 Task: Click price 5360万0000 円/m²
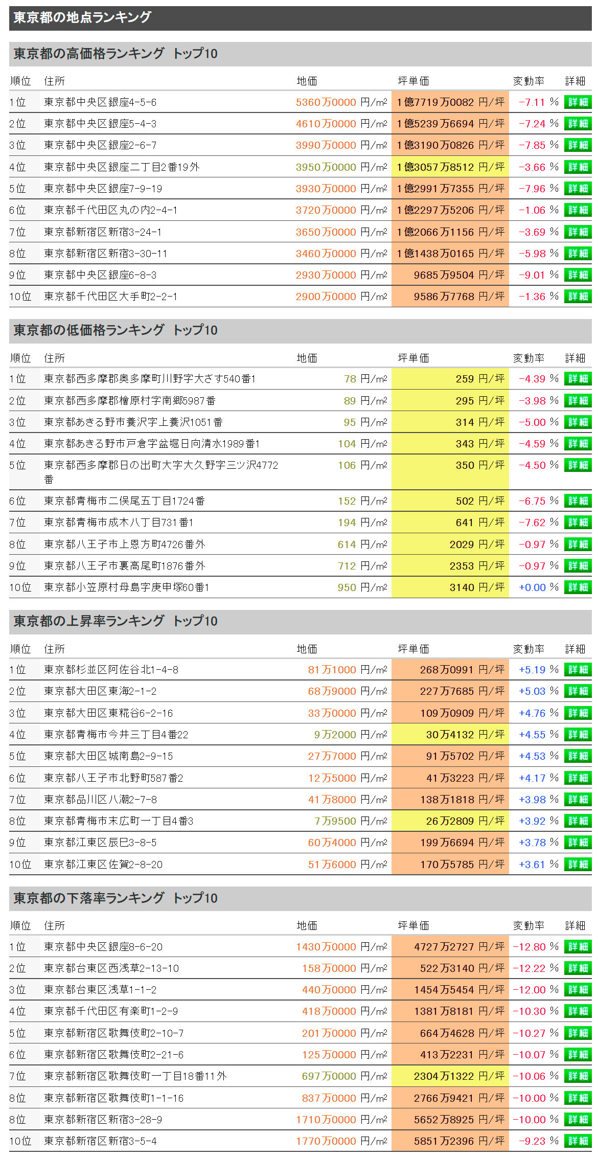click(x=341, y=102)
